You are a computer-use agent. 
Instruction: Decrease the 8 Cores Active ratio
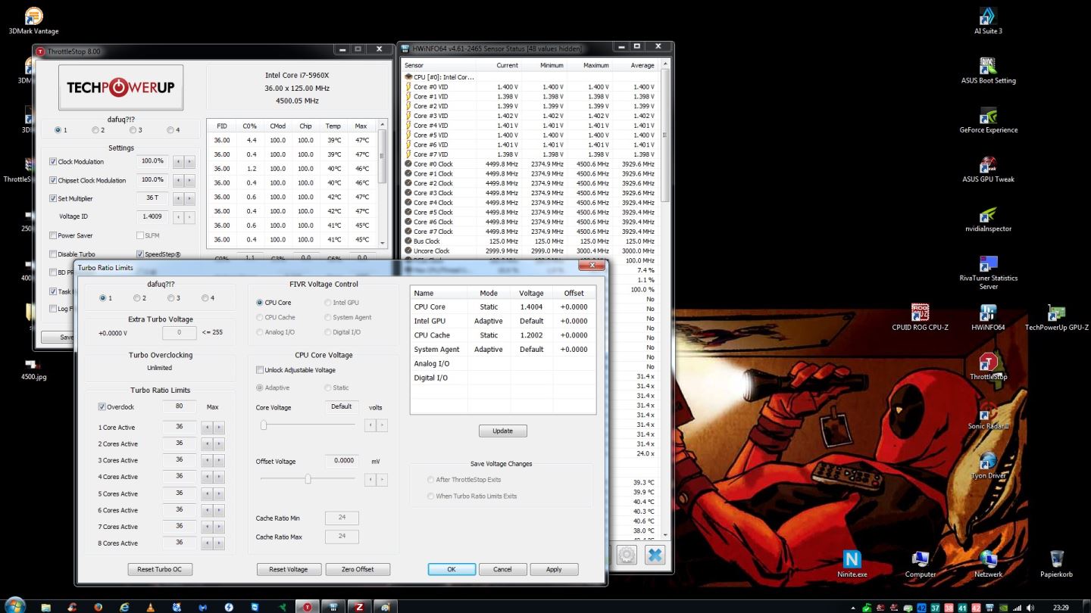[207, 543]
